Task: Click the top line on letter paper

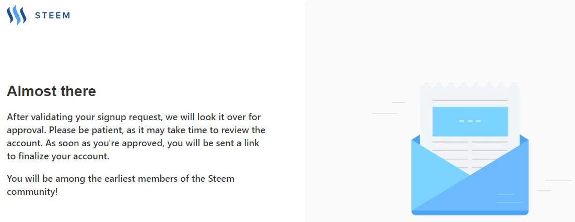Action: 470,100
